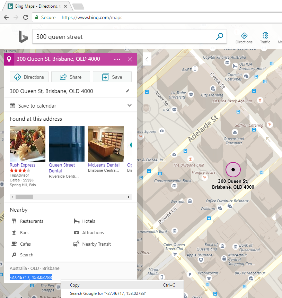The image size is (282, 298).
Task: Click the Share button
Action: tap(71, 77)
